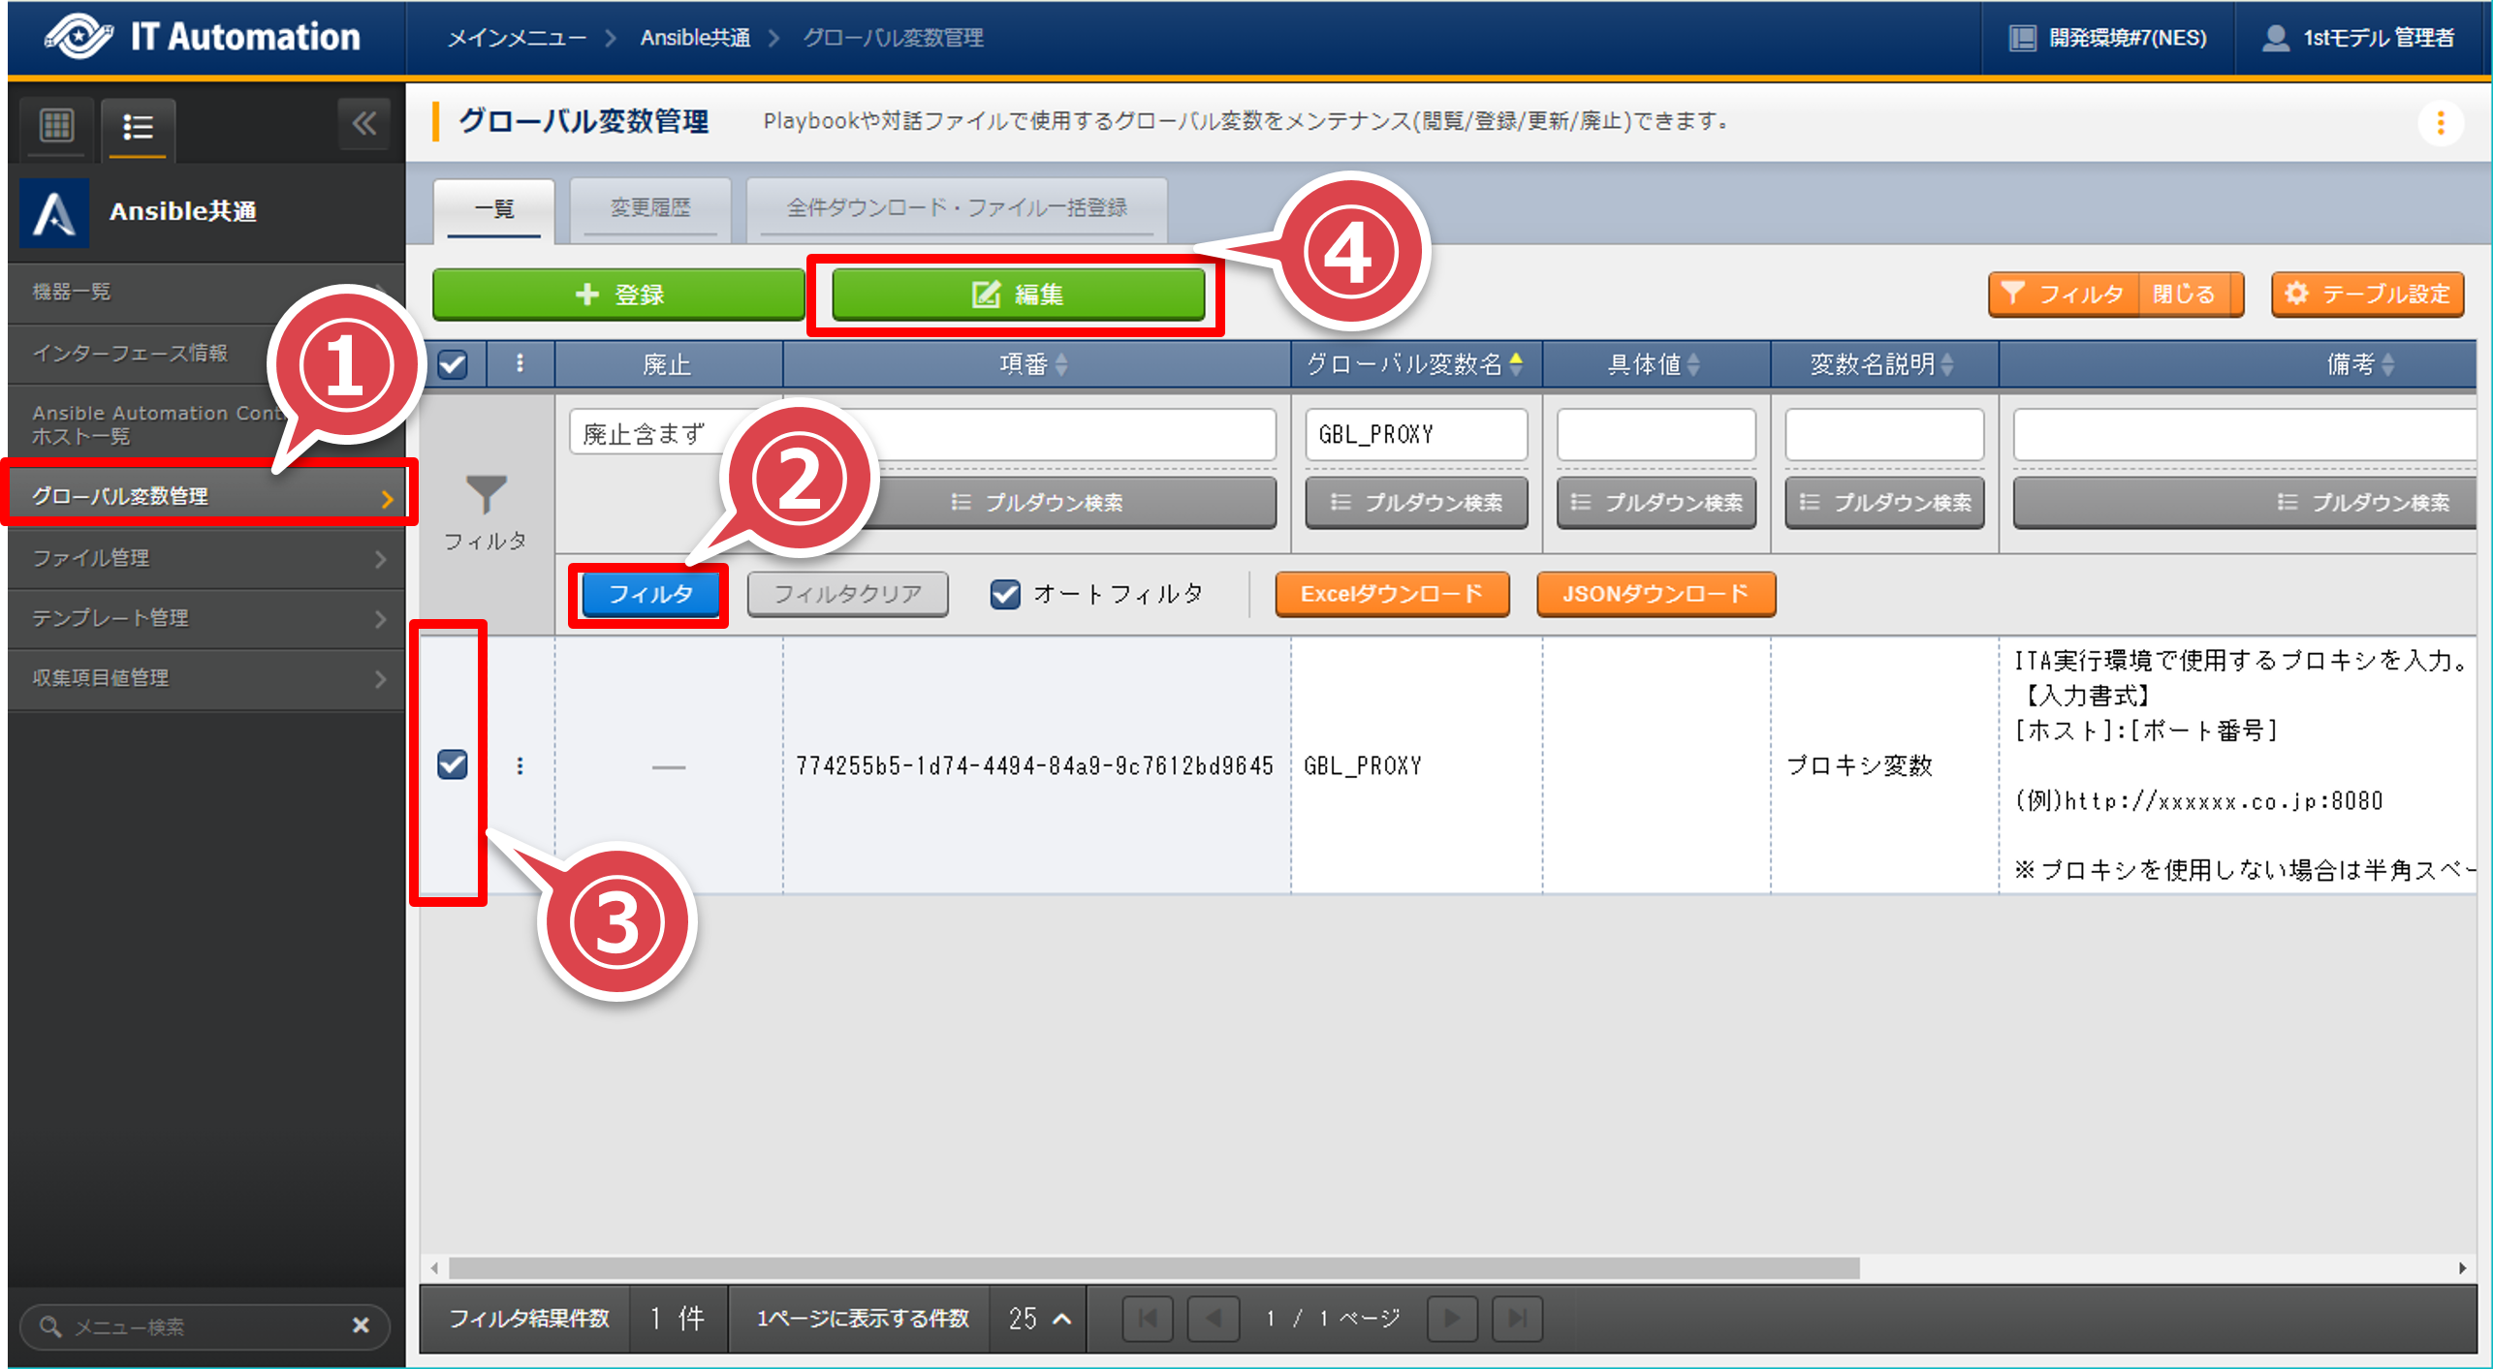Open プルダウン検索 under グローバル変数名
Screen dimensions: 2493x1369
click(1416, 502)
